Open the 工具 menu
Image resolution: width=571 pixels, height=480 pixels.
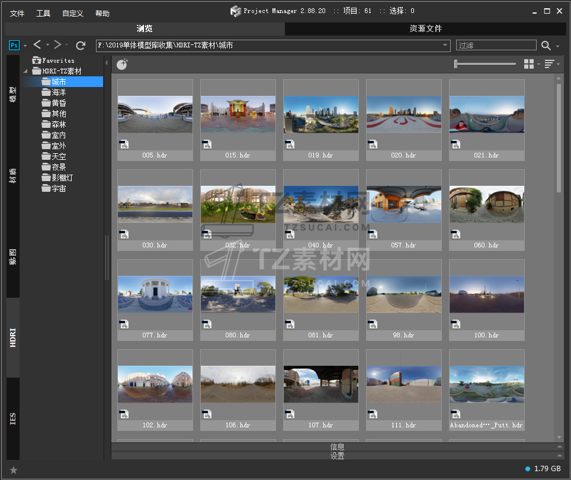point(43,14)
